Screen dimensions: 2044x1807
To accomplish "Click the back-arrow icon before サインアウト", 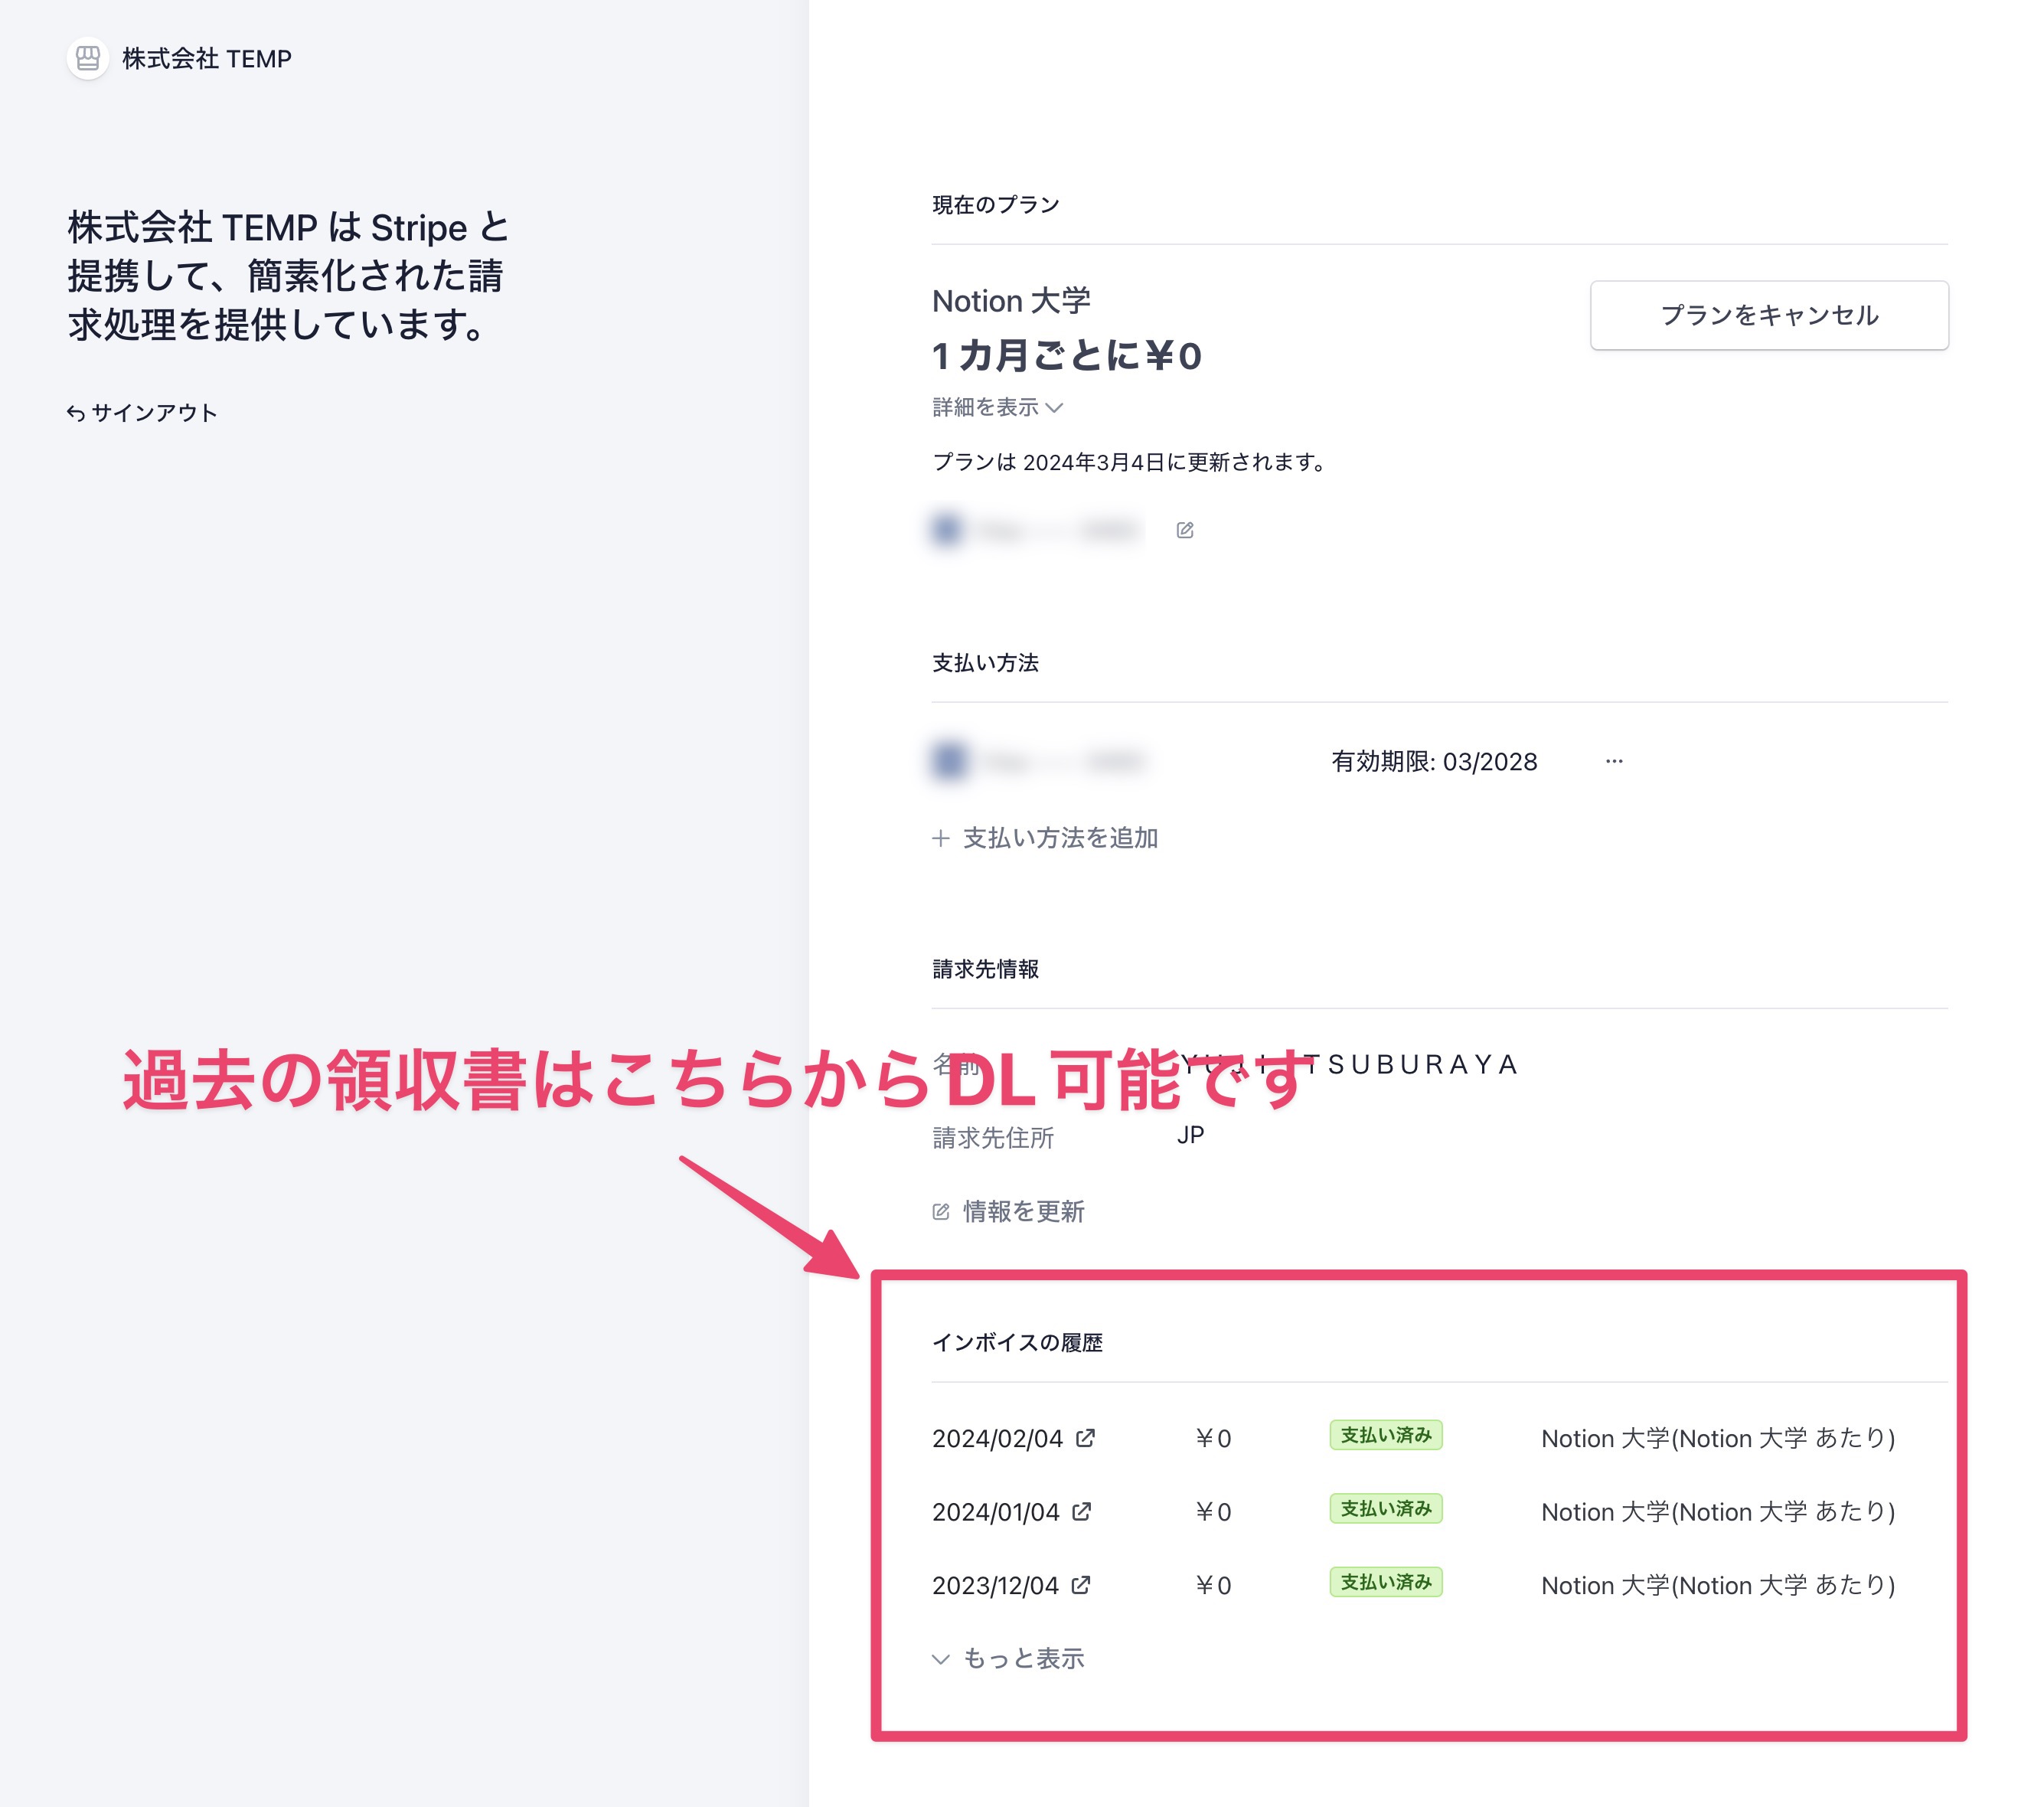I will [x=76, y=413].
